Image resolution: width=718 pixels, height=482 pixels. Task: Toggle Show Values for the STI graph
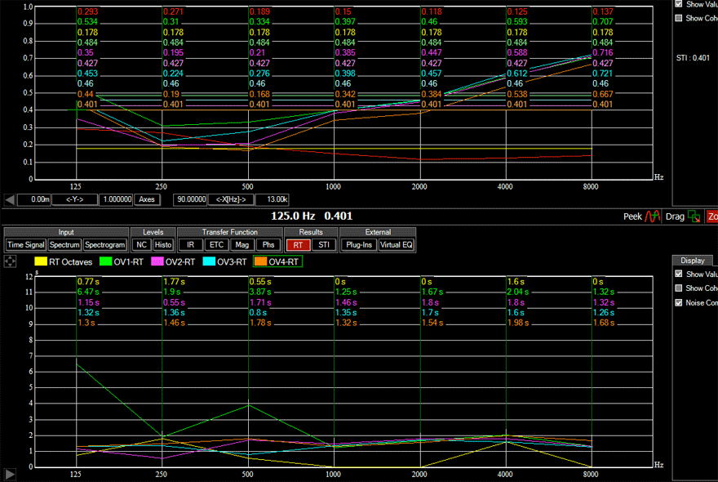(x=679, y=4)
